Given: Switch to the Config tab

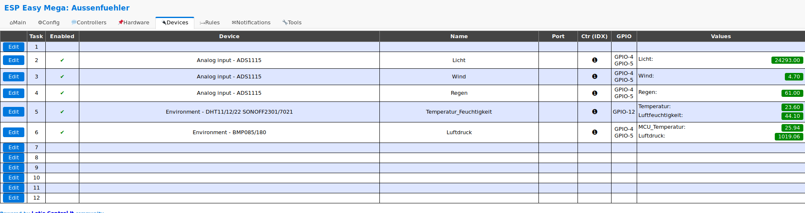Looking at the screenshot, I should click(49, 23).
